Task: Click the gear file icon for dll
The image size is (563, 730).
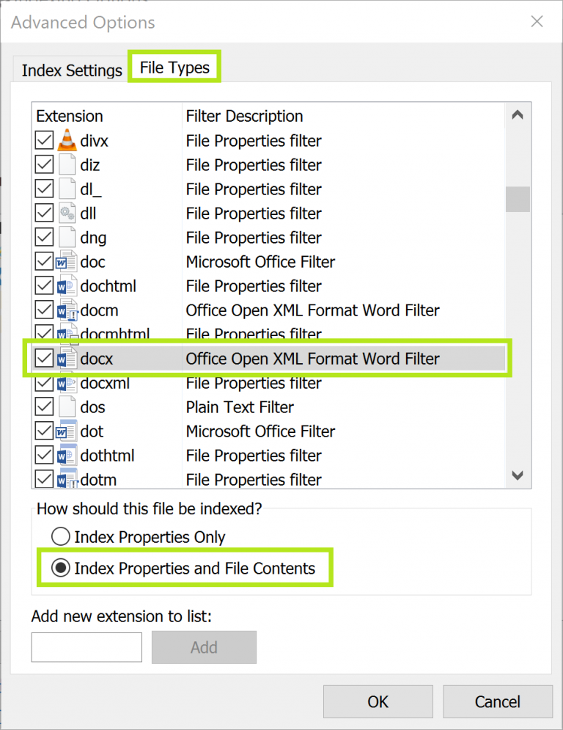Action: [x=67, y=213]
